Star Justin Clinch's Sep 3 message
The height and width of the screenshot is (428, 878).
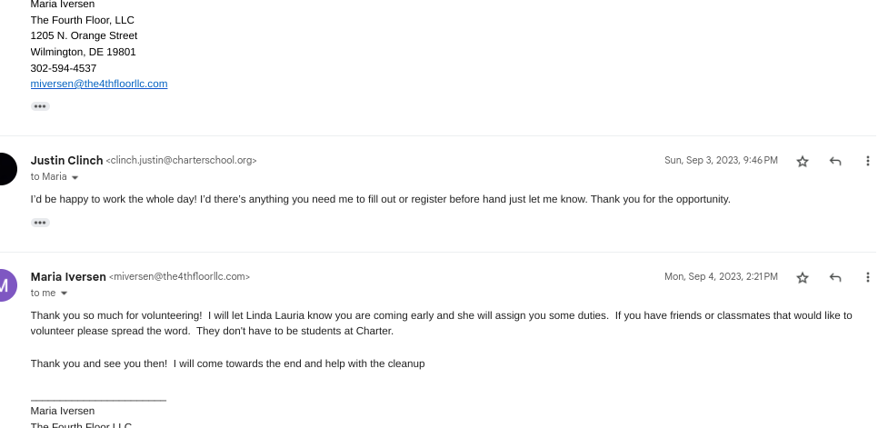[x=803, y=161]
